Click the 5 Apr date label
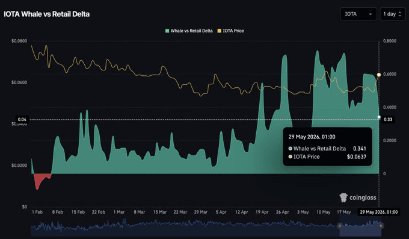Screen dimensions: 409x239 [x=221, y=212]
